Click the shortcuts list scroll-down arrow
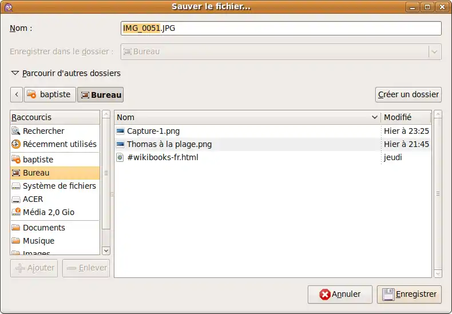 pyautogui.click(x=106, y=251)
